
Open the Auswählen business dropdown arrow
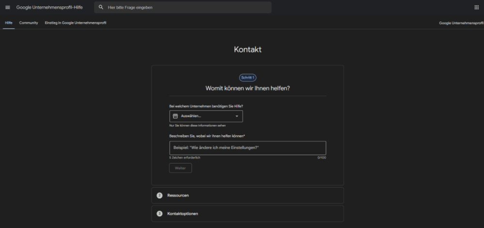coord(237,116)
